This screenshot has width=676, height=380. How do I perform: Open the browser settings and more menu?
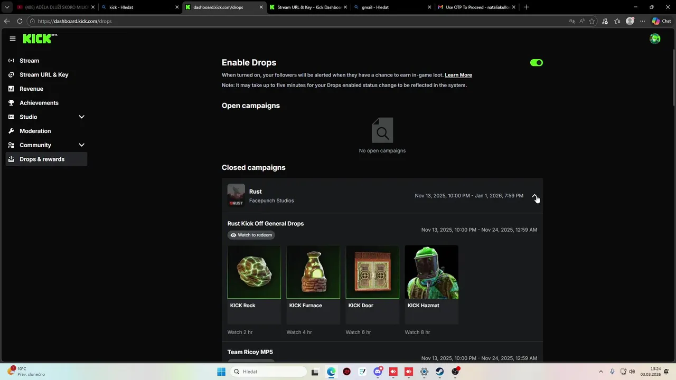642,21
